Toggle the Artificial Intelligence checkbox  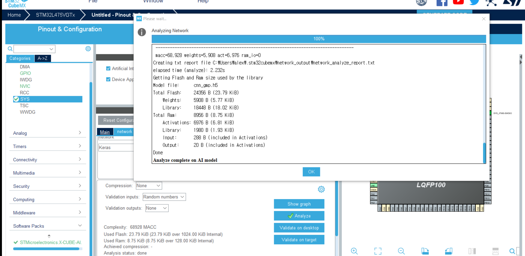108,69
